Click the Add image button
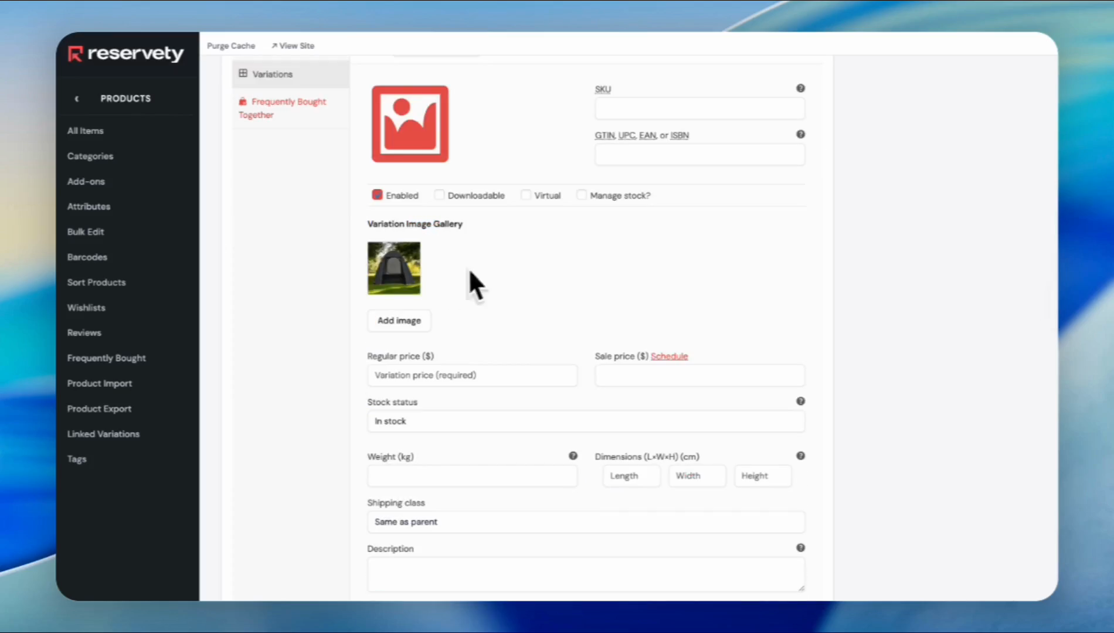Screen dimensions: 1114x633 pyautogui.click(x=399, y=321)
